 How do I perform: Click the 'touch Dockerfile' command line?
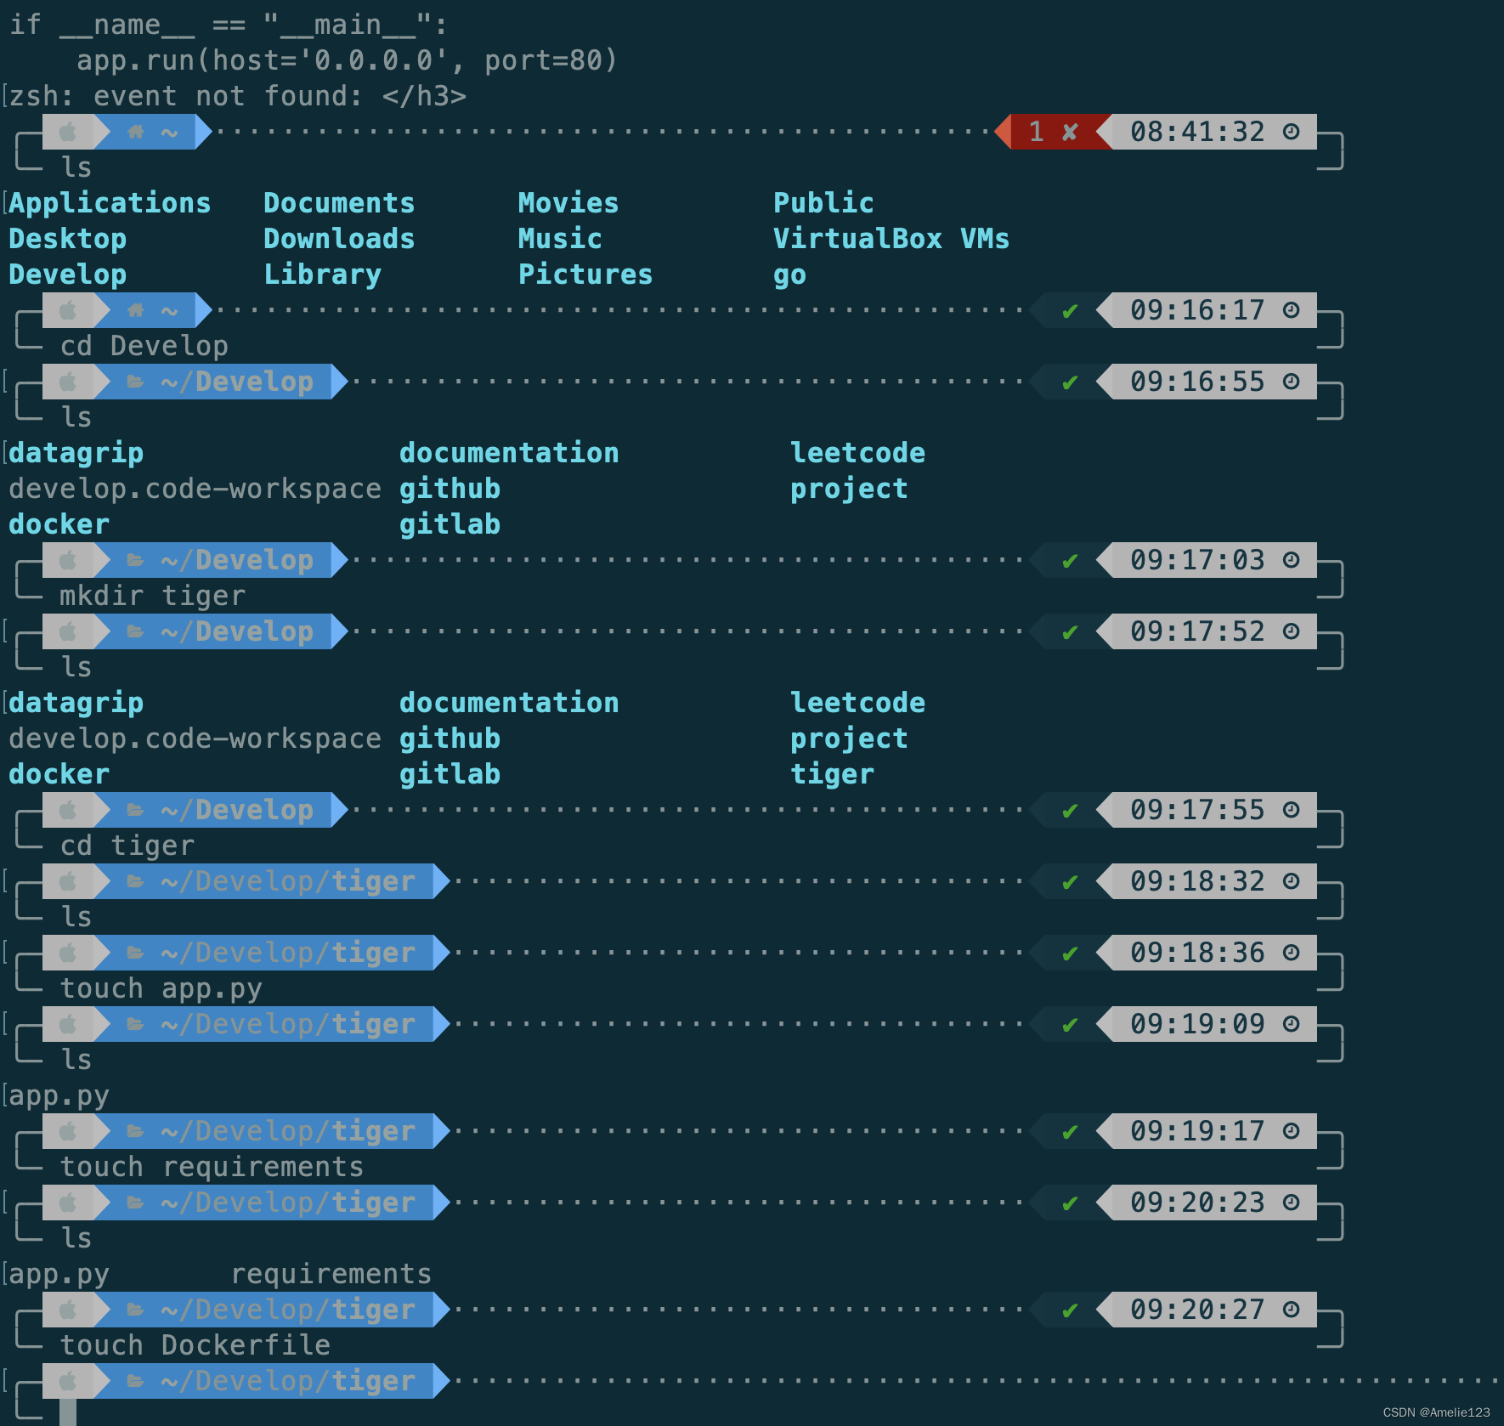(x=195, y=1345)
